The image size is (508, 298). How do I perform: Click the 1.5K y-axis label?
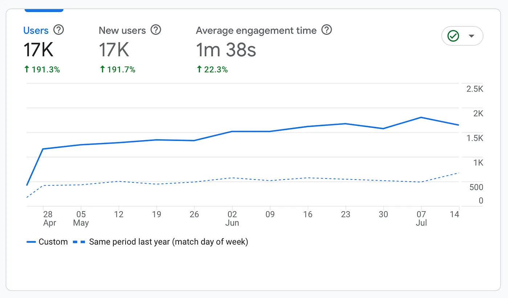tap(475, 138)
